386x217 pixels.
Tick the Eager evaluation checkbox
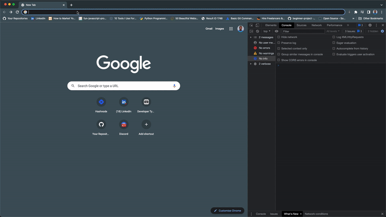[334, 43]
